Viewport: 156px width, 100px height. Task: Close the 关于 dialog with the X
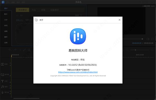(x=120, y=20)
